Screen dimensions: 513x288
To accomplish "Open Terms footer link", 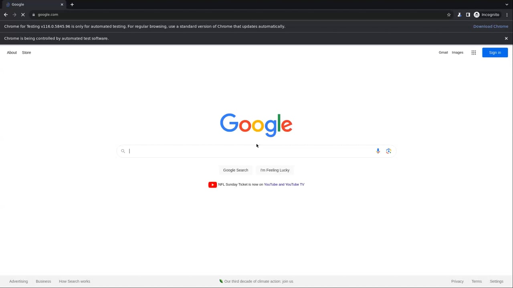I will (x=477, y=281).
